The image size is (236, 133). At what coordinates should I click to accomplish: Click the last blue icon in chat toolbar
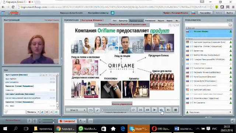point(56,112)
